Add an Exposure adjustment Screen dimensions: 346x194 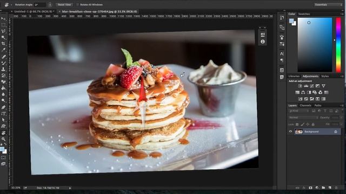[x=317, y=86]
